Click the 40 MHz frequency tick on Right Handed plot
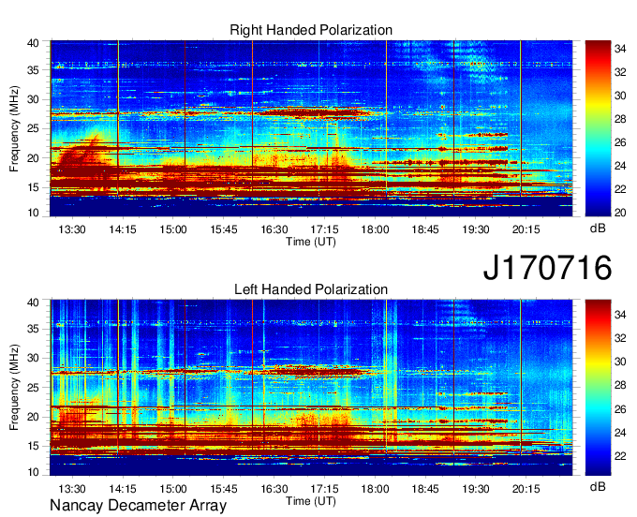 (34, 43)
